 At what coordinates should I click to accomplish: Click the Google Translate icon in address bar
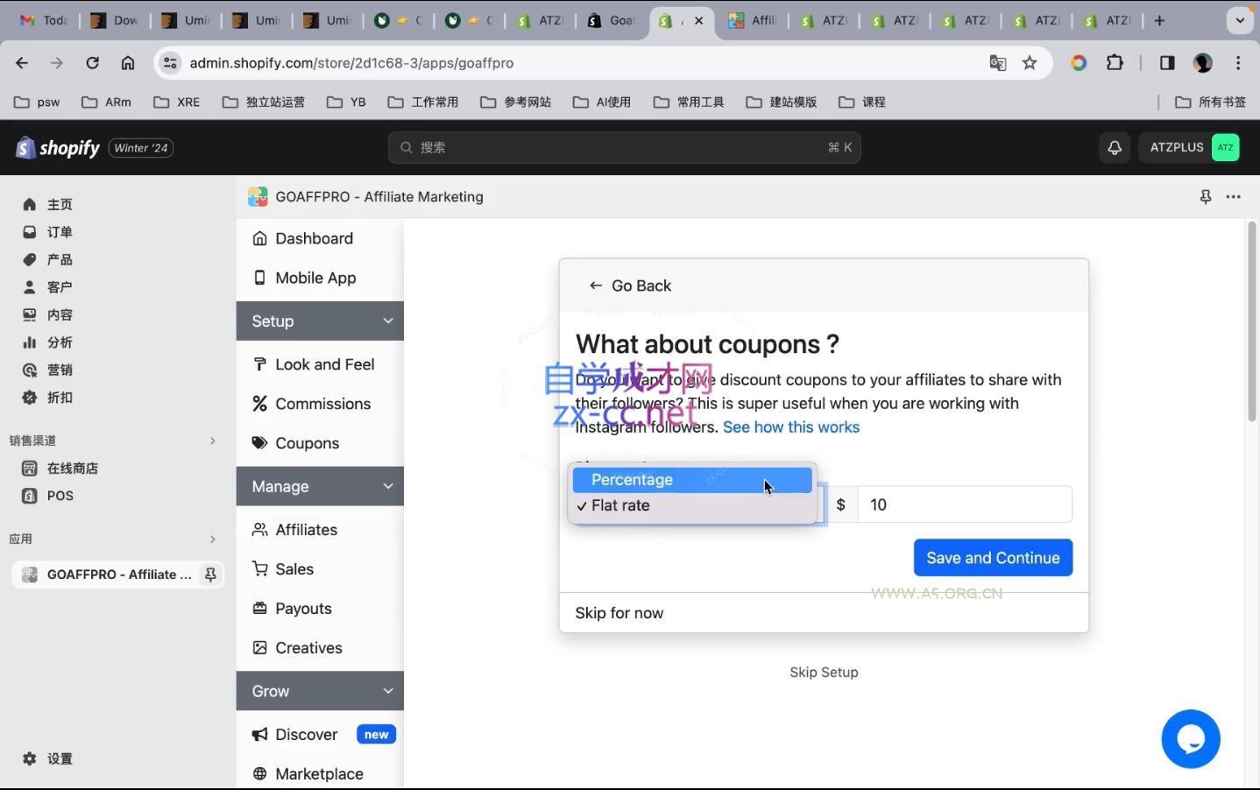tap(997, 63)
